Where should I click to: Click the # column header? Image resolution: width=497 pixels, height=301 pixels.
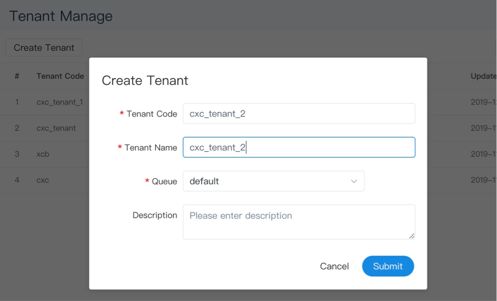click(x=17, y=76)
